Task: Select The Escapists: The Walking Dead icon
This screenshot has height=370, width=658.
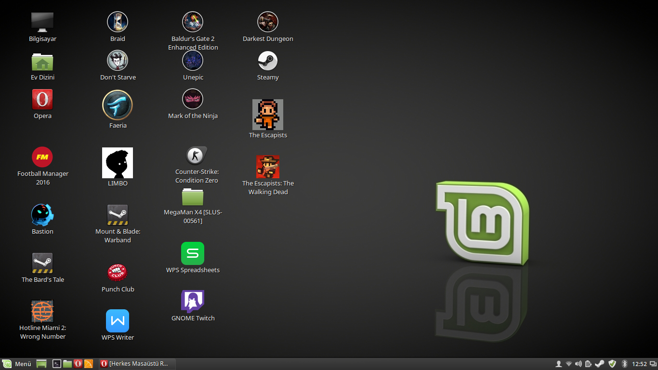Action: tap(268, 167)
